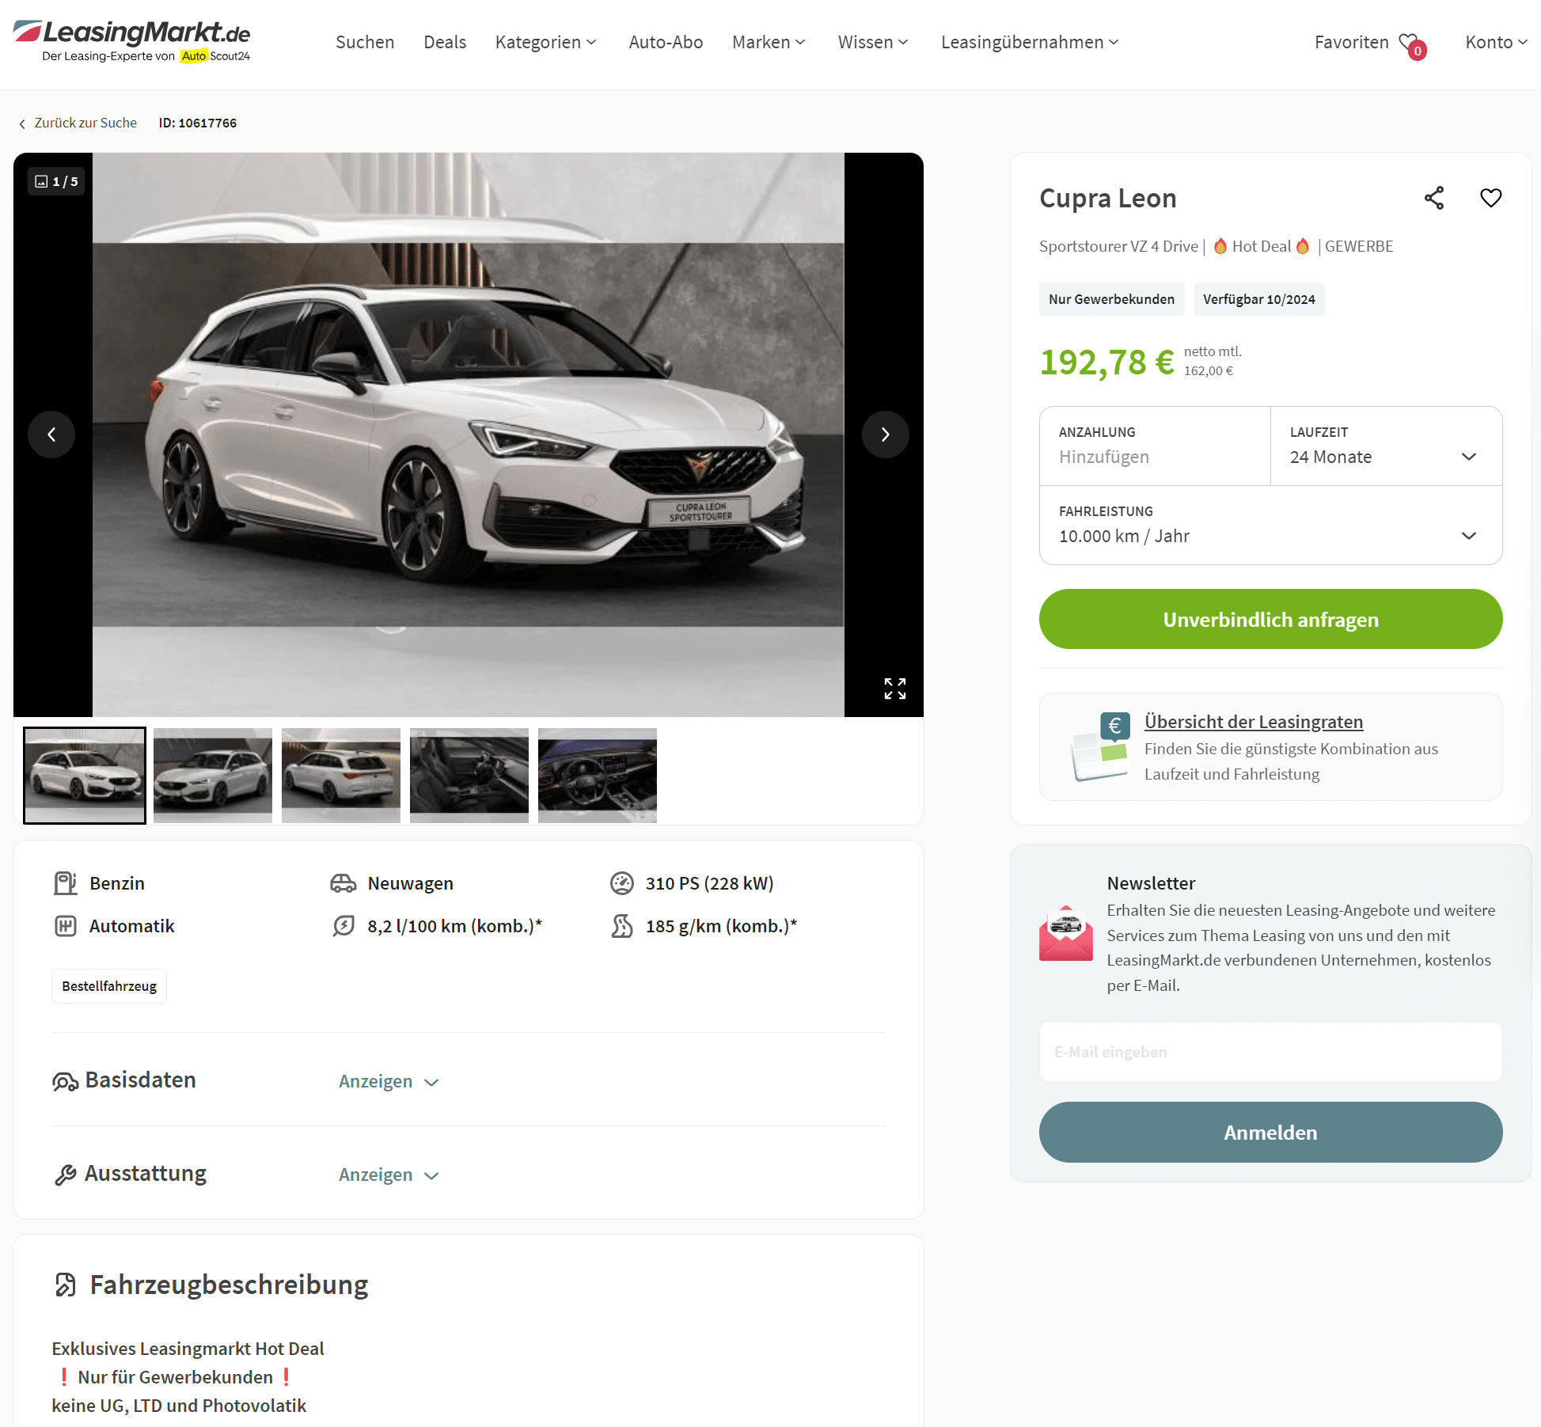Click the Automatik gearbox icon
This screenshot has height=1427, width=1541.
click(x=65, y=926)
